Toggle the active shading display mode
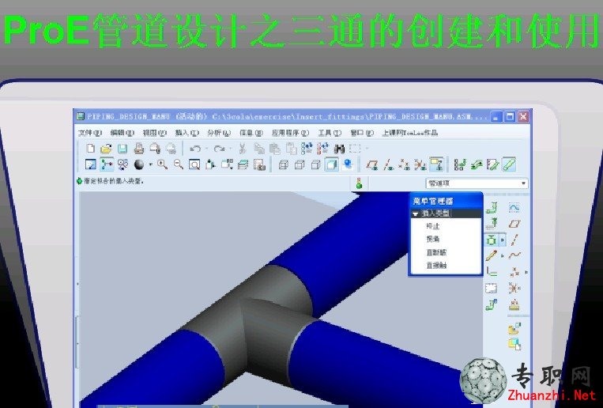 tap(331, 164)
